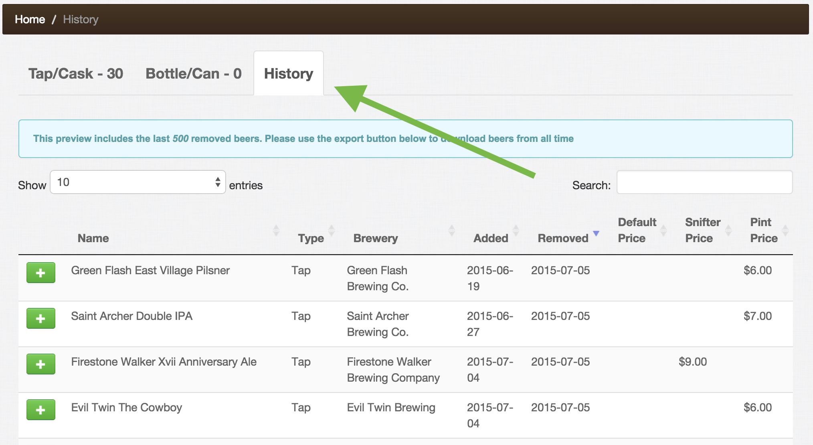
Task: Click Evil Twin The Cowboy name
Action: (x=127, y=408)
